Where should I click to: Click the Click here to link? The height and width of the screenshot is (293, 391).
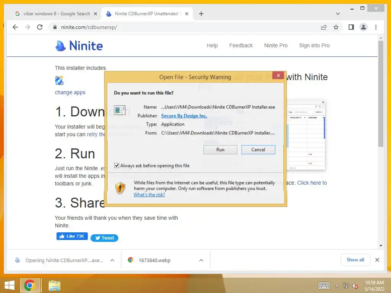(312, 183)
